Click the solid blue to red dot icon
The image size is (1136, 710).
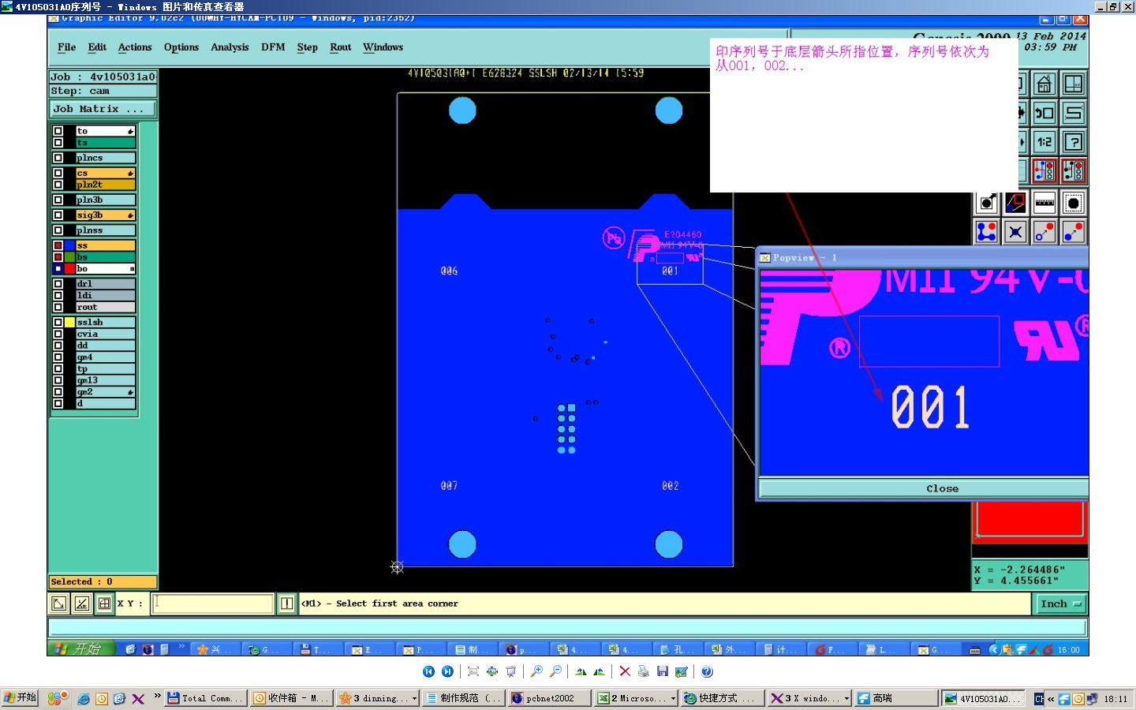(1074, 232)
